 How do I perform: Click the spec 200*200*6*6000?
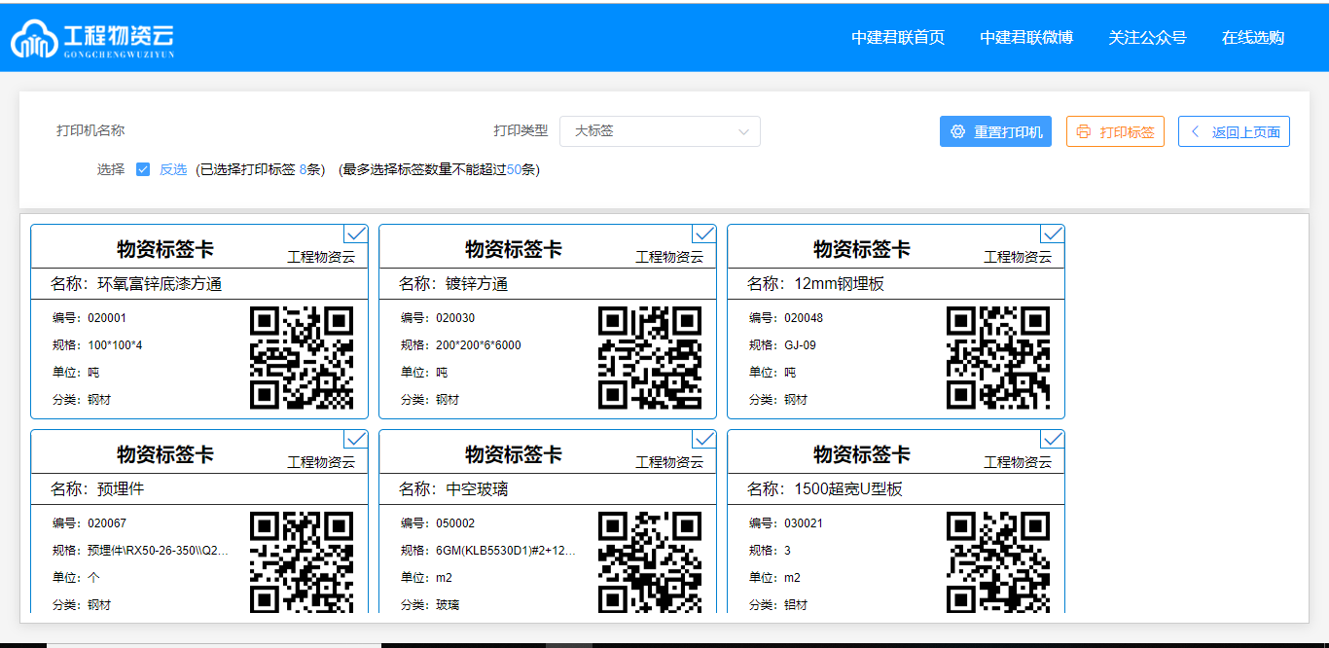click(x=479, y=345)
